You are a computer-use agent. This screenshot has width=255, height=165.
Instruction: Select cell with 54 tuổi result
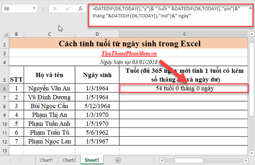(x=184, y=88)
